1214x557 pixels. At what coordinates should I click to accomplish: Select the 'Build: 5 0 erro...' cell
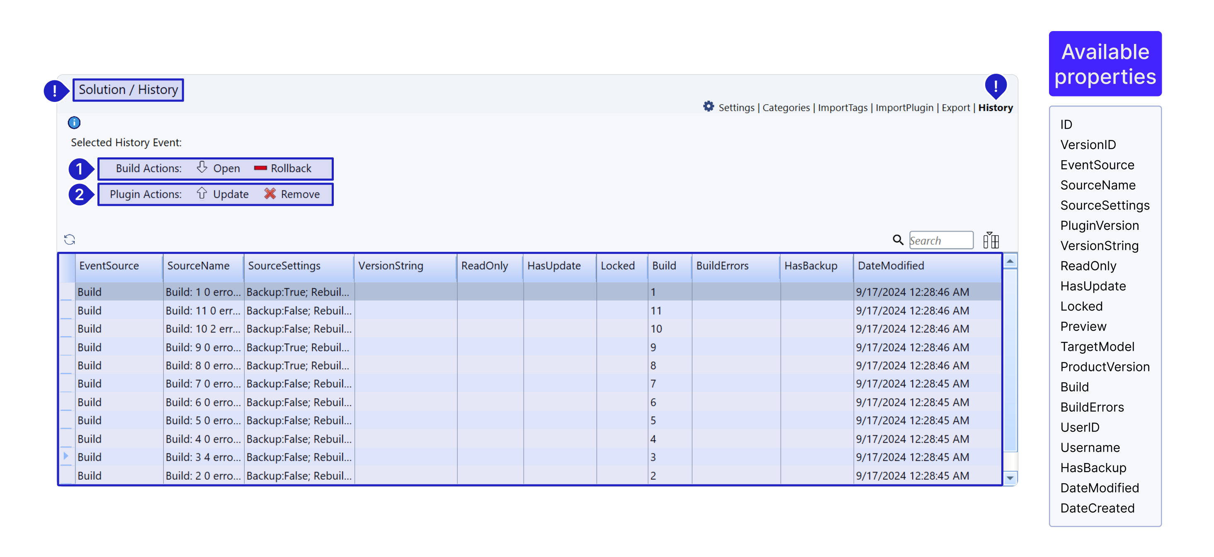click(x=204, y=420)
